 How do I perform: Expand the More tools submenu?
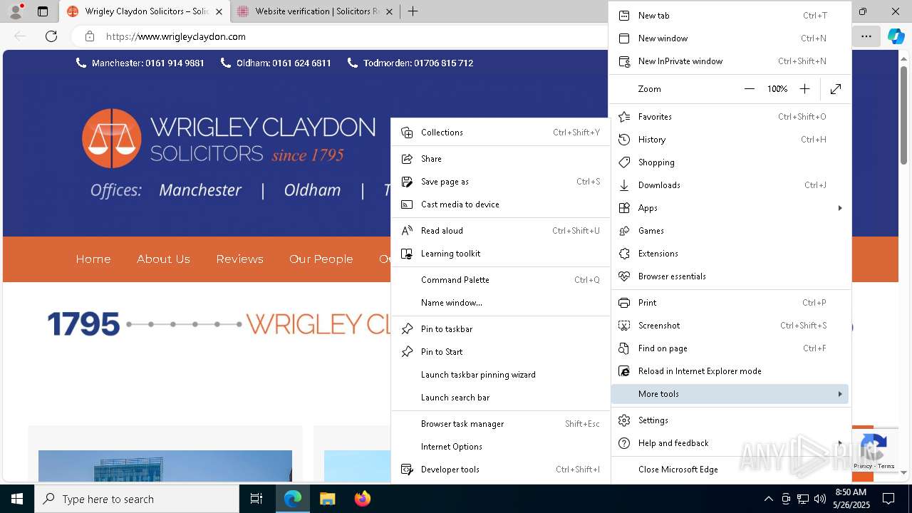click(x=730, y=394)
